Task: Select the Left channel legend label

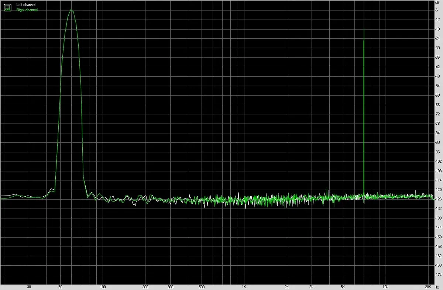Action: click(x=26, y=5)
